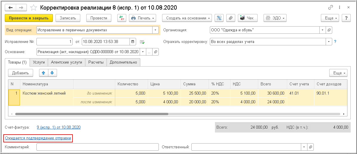357x154 pixels.
Task: Click the table's horizontal scrollbar
Action: (90, 114)
